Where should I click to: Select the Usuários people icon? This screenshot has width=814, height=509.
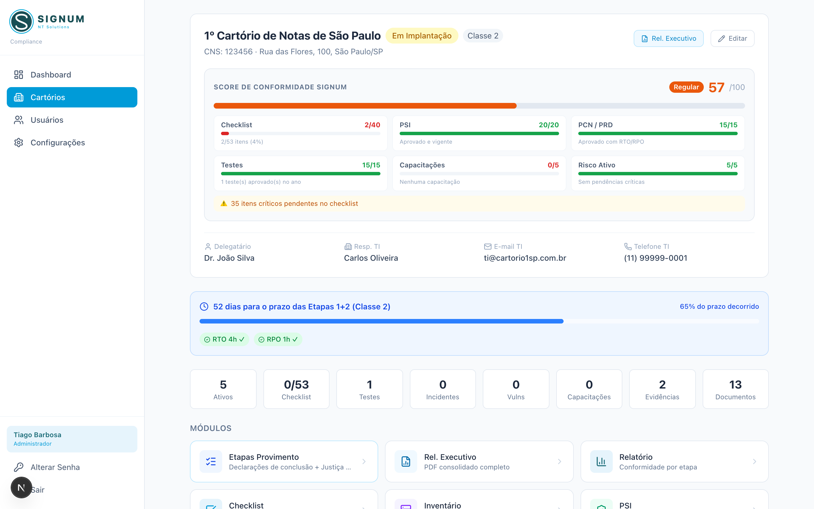pyautogui.click(x=18, y=120)
